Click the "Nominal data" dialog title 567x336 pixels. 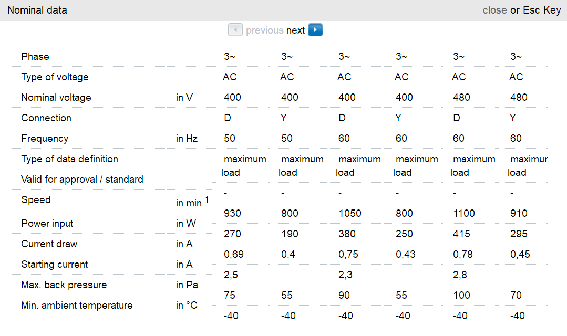tap(37, 10)
